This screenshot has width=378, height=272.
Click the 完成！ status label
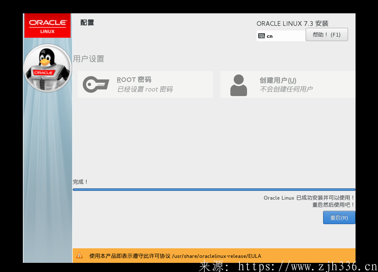[81, 182]
